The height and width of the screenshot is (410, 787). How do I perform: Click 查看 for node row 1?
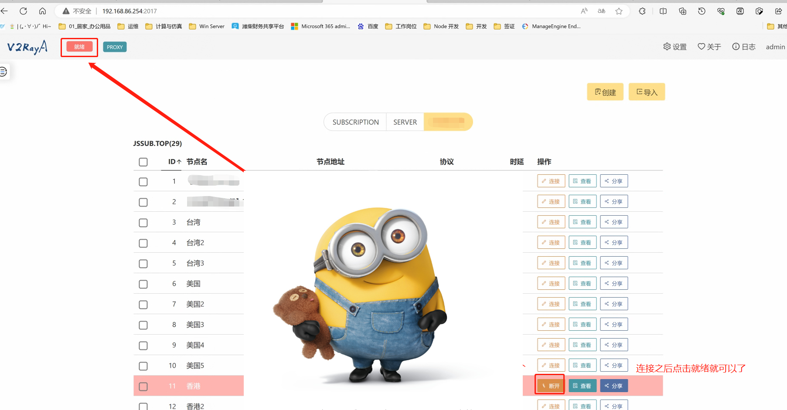(583, 181)
